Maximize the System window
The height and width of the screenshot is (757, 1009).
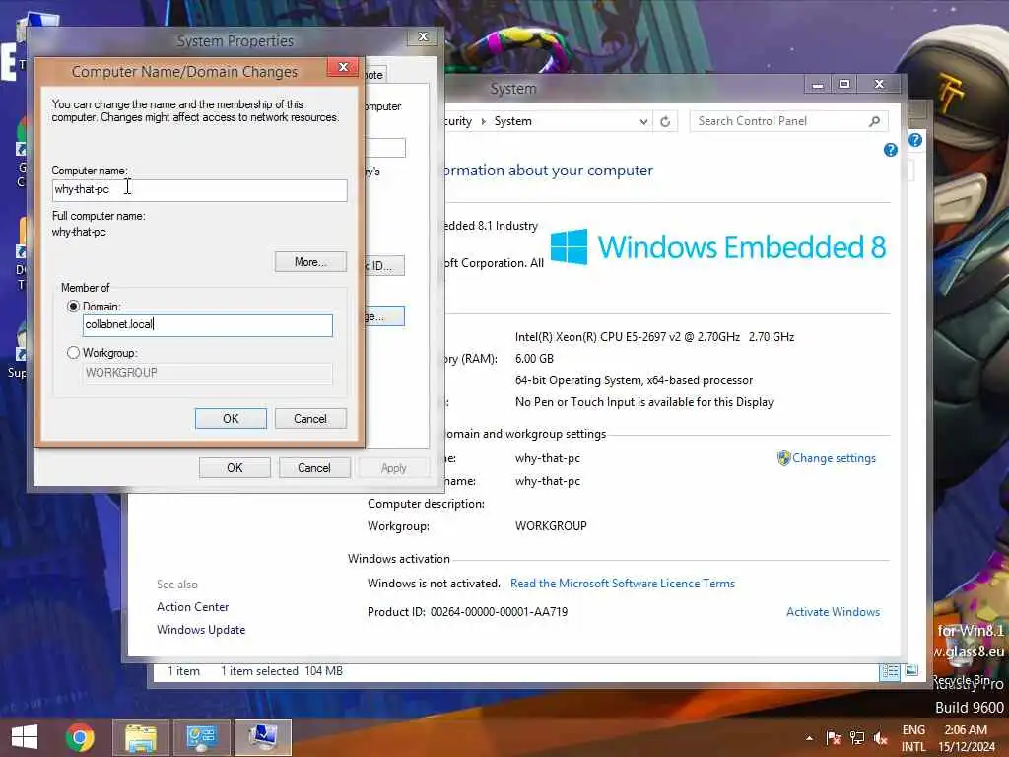pos(844,85)
